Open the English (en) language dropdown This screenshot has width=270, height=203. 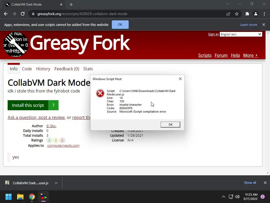[241, 34]
